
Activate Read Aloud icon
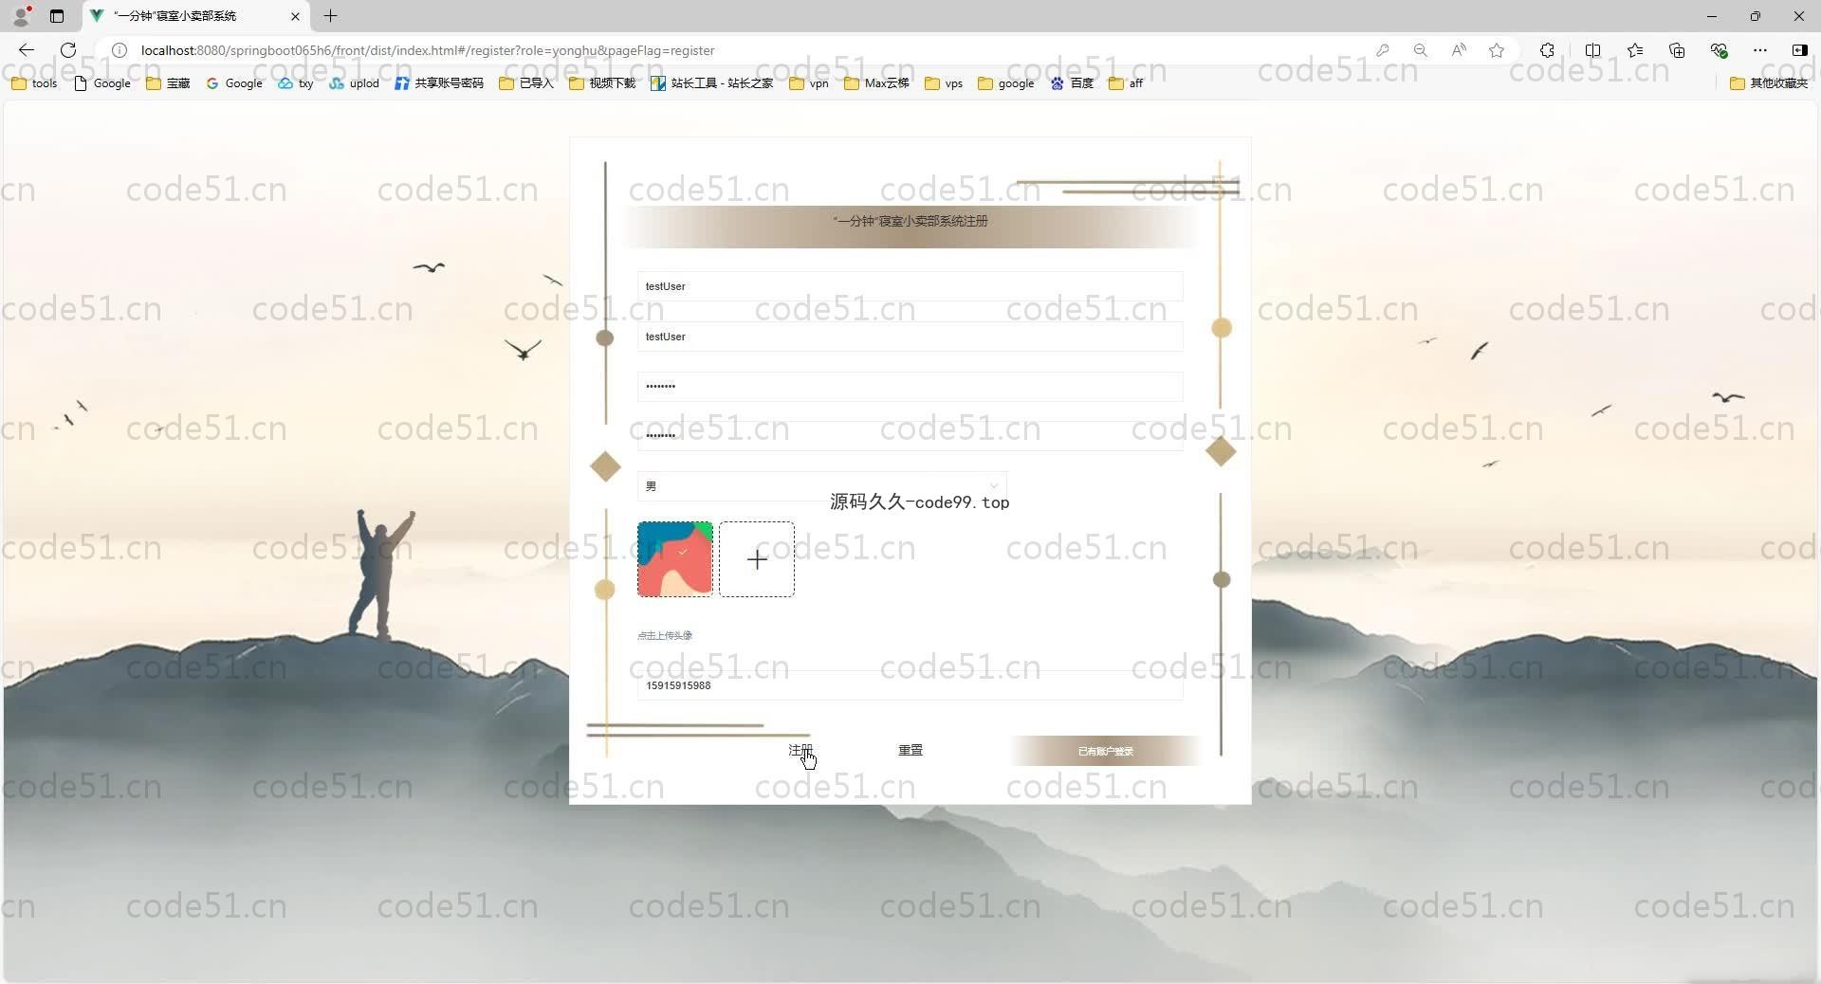(1459, 50)
